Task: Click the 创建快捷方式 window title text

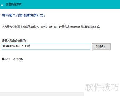Action: [14, 4]
